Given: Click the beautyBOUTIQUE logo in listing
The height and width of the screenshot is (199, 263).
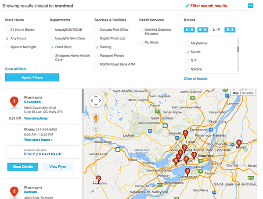Looking at the screenshot, I should [43, 154].
